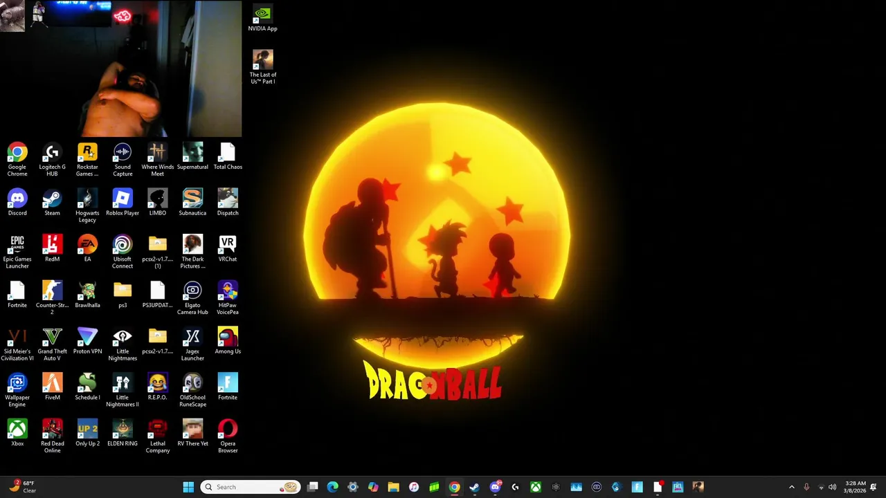
Task: Select LIMBO game icon
Action: 157,203
